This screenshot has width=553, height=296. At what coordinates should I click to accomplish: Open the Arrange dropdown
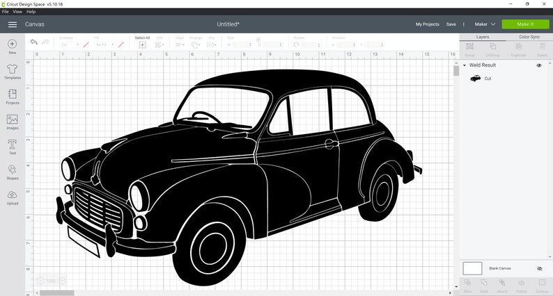click(196, 44)
